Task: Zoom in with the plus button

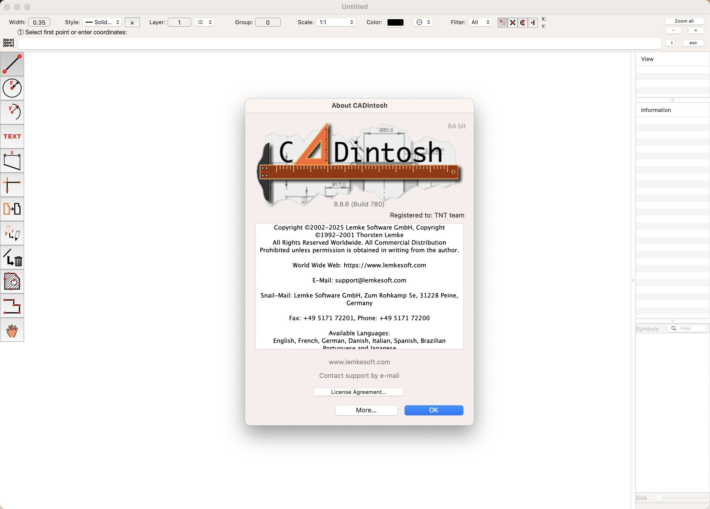Action: (696, 31)
